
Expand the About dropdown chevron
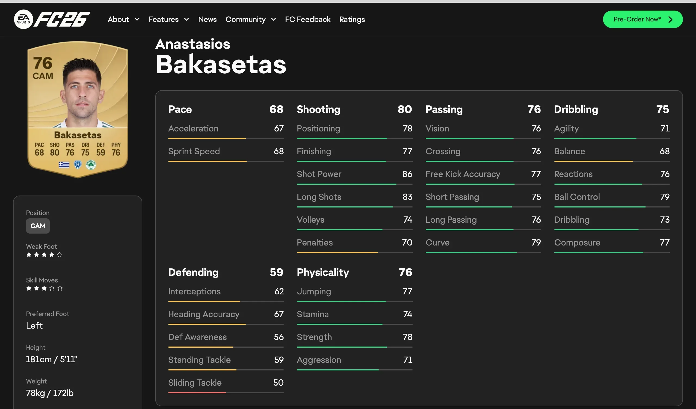click(137, 19)
